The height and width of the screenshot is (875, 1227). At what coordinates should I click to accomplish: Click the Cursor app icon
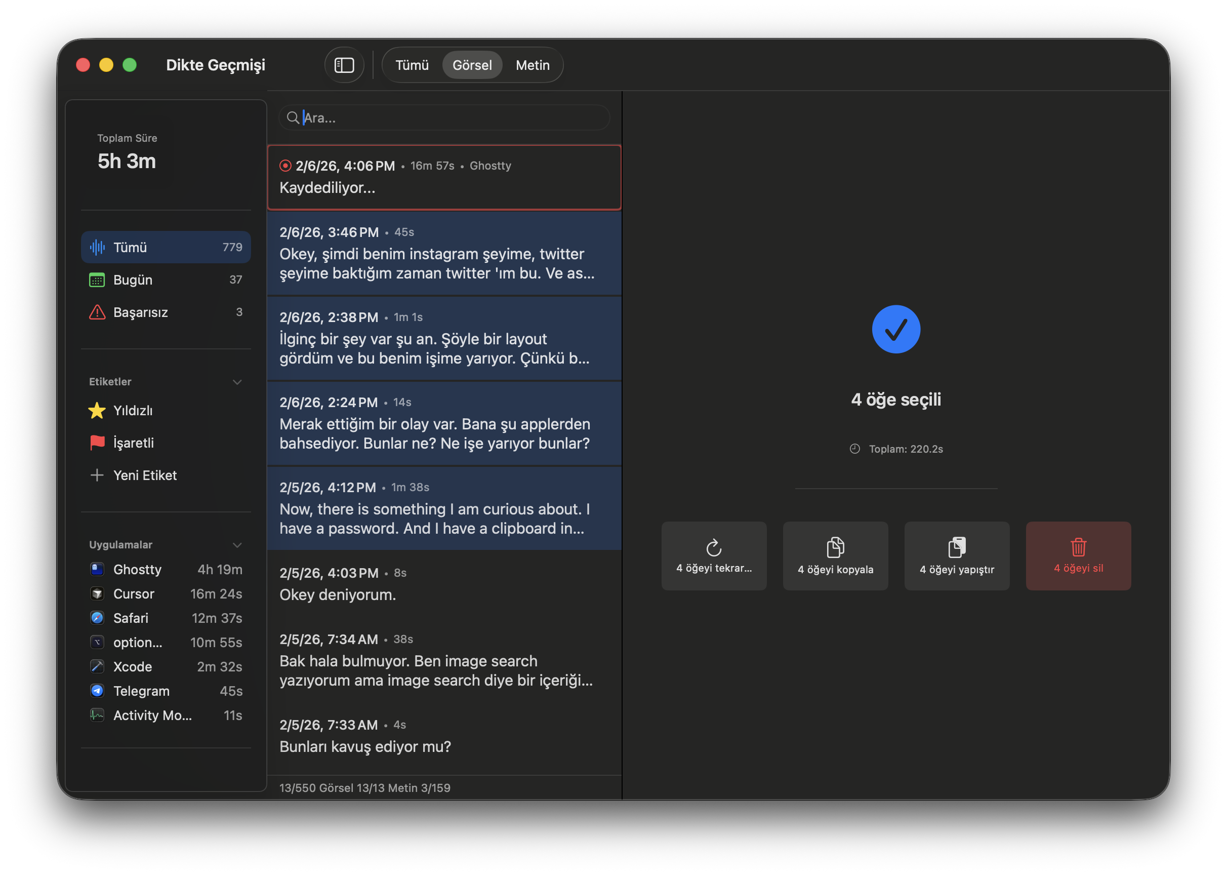tap(97, 594)
